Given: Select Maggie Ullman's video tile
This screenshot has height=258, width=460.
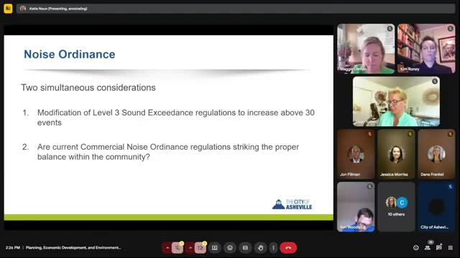Looking at the screenshot, I should (366, 49).
